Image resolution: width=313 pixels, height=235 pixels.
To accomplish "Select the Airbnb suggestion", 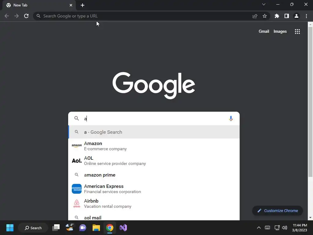I will (154, 203).
